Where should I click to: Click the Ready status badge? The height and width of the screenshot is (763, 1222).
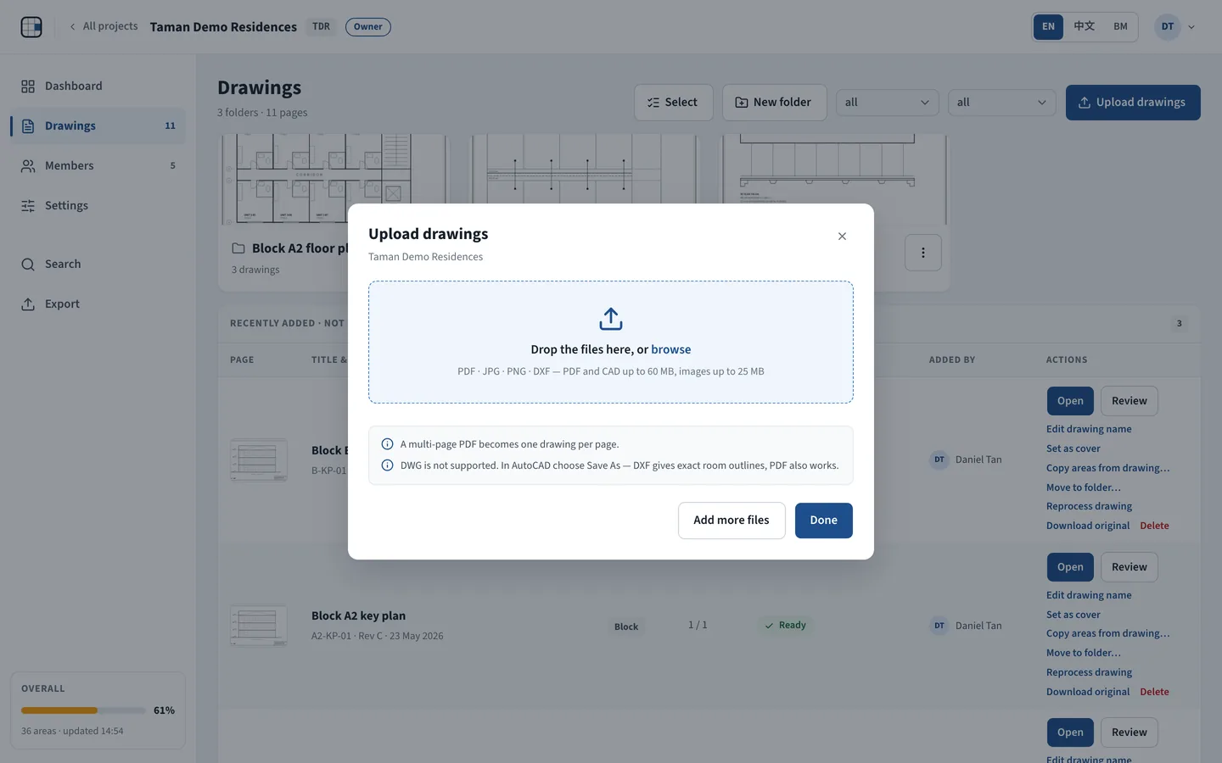(784, 626)
